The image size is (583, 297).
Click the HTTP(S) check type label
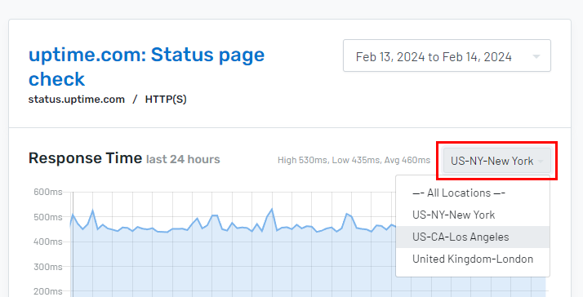(x=166, y=100)
